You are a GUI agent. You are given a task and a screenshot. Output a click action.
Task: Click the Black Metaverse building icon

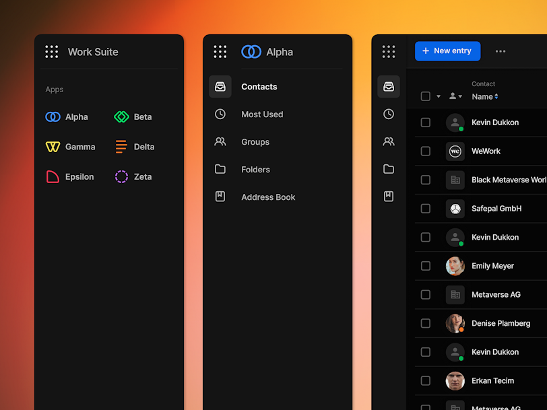[455, 180]
